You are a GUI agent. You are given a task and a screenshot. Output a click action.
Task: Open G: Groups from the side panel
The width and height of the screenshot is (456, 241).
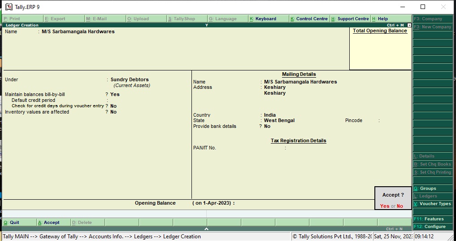coord(433,188)
